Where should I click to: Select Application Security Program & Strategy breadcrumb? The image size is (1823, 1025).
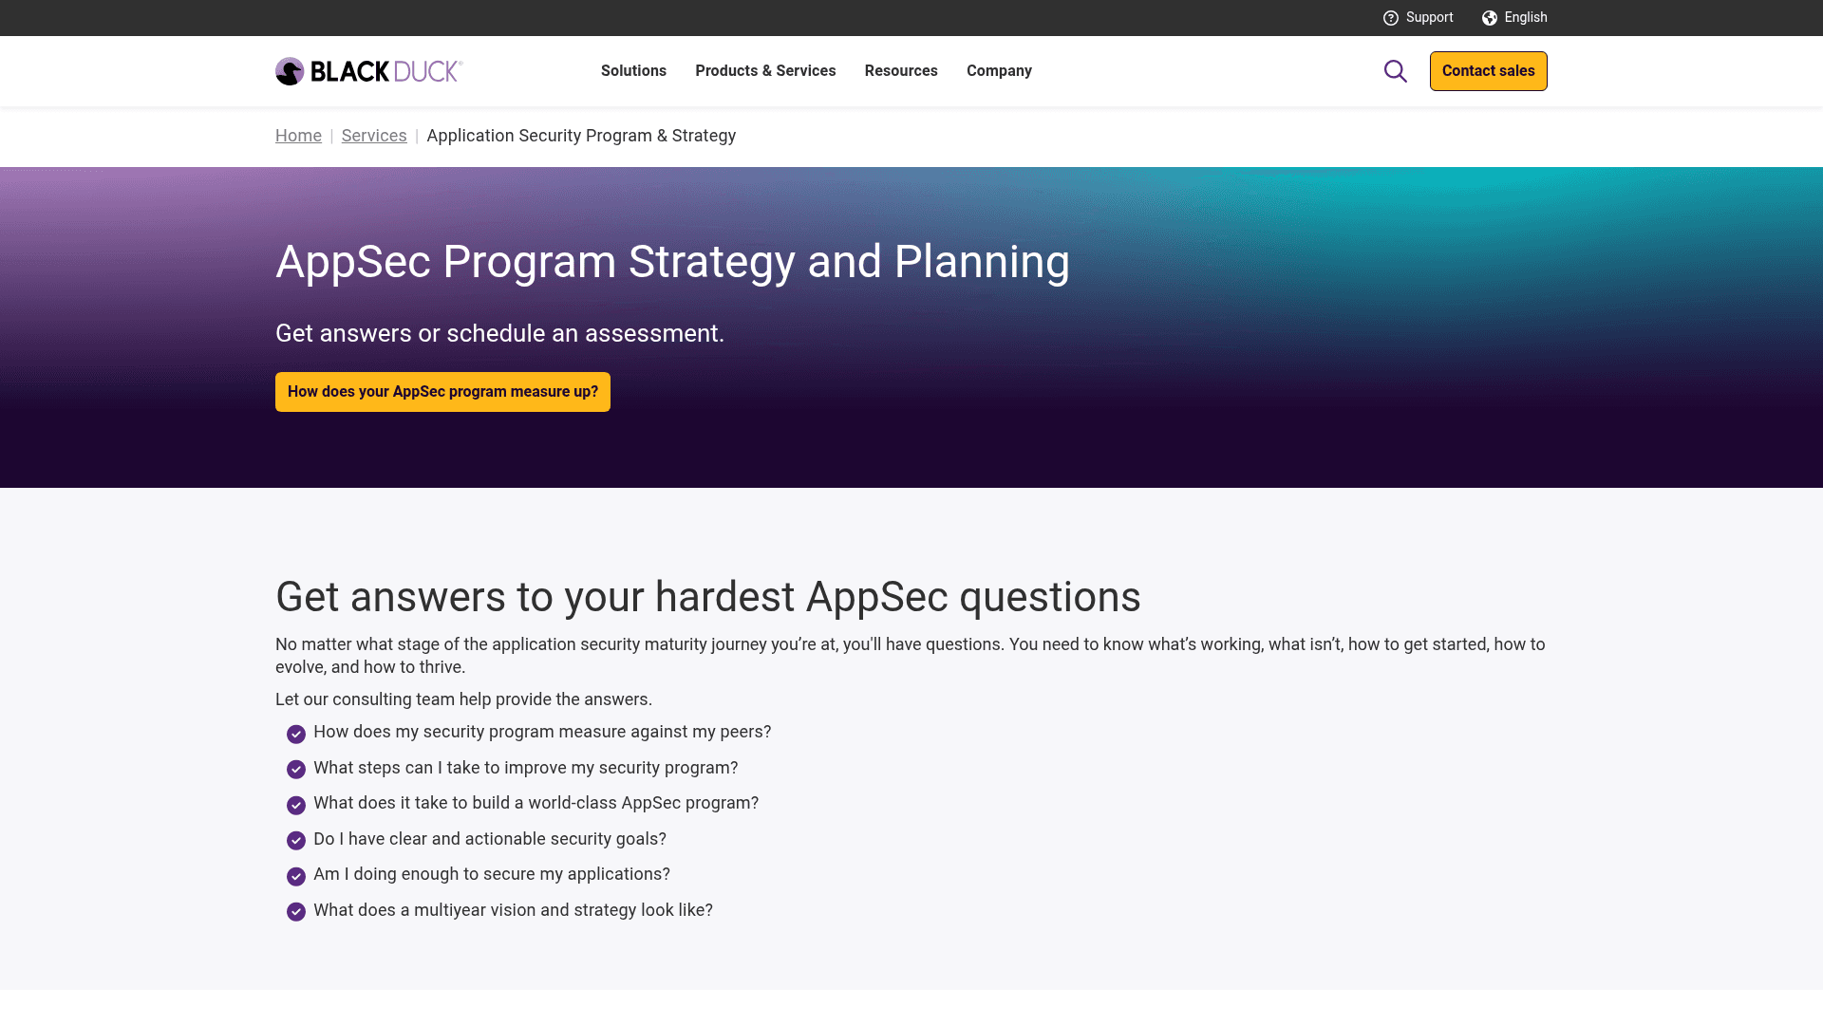tap(581, 136)
